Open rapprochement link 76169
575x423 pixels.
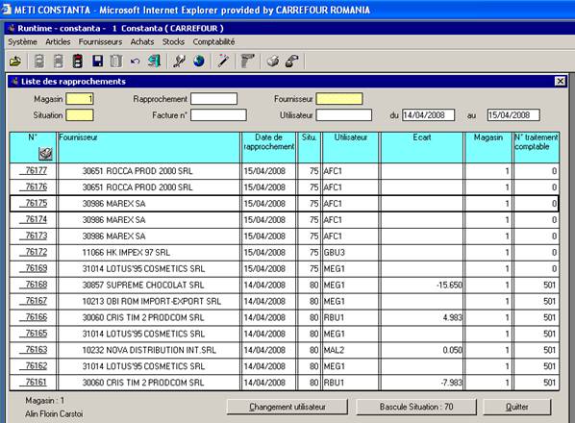(x=35, y=268)
